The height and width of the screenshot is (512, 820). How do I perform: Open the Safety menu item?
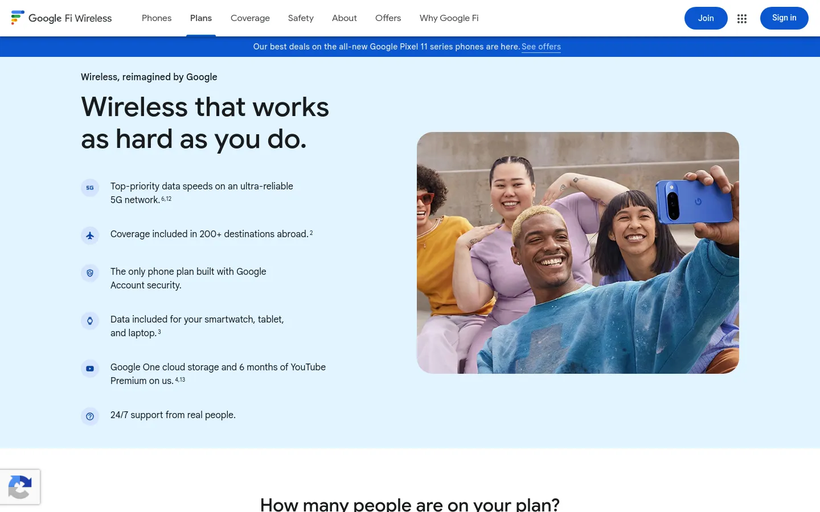point(301,18)
